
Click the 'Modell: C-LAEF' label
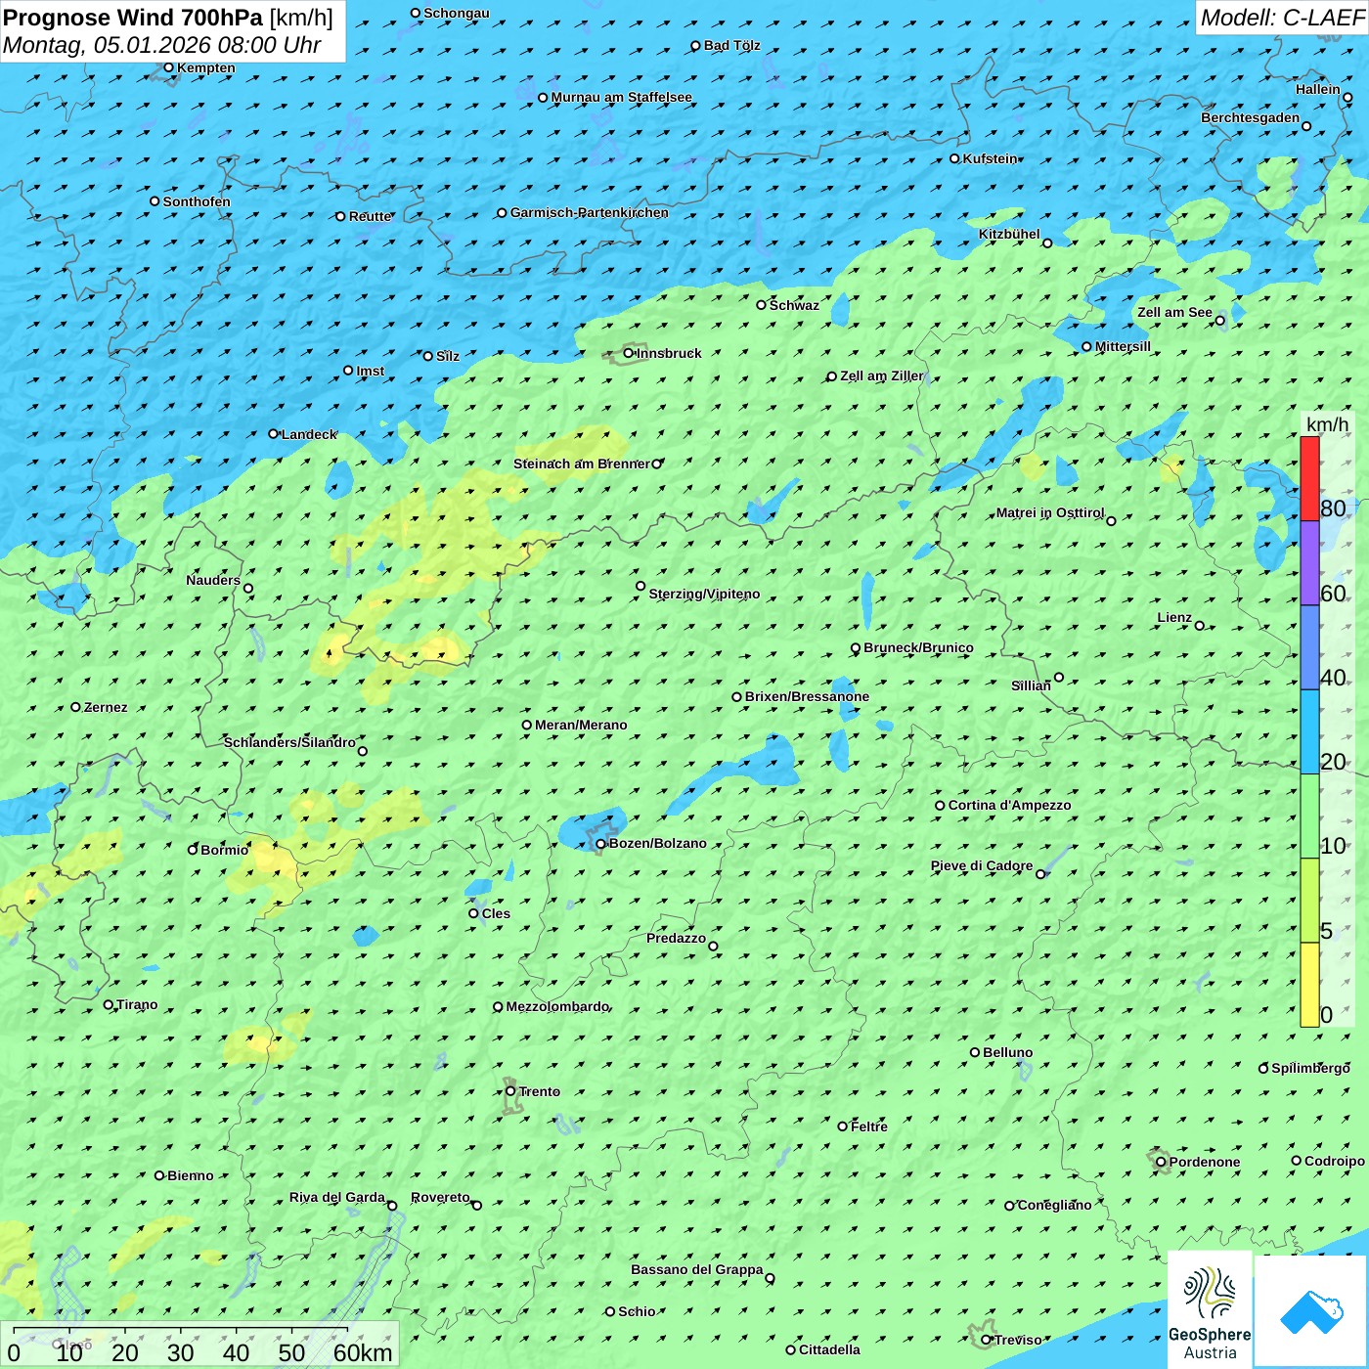(1281, 18)
